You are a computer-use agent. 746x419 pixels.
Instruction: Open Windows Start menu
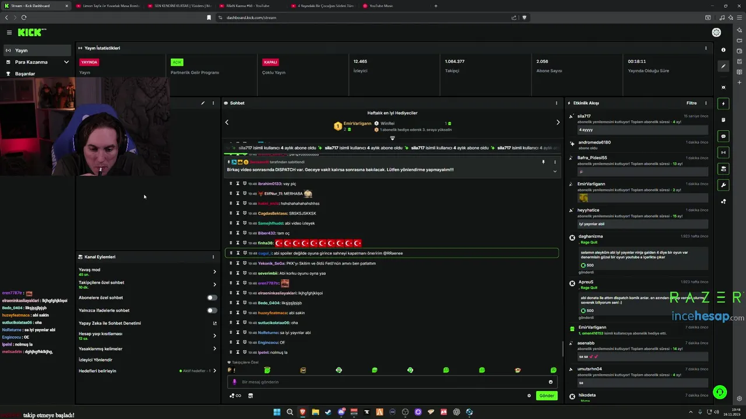coord(277,412)
